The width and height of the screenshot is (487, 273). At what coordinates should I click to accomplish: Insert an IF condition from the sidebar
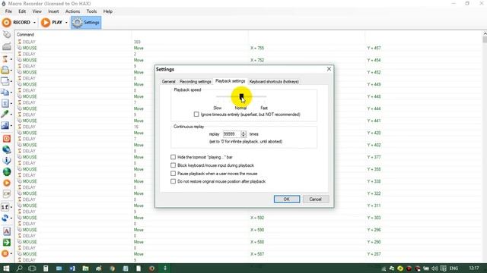click(5, 207)
